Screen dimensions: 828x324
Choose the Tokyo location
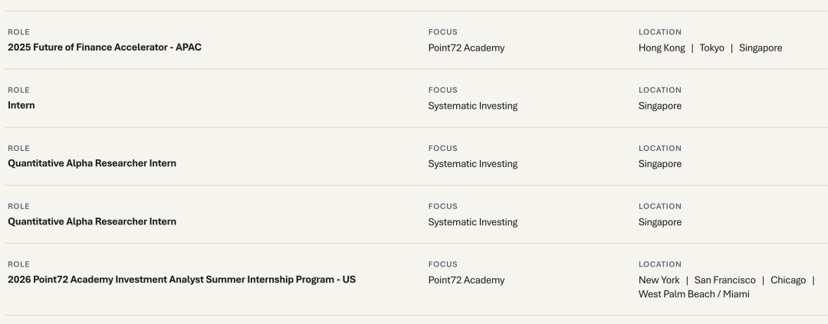click(x=711, y=48)
